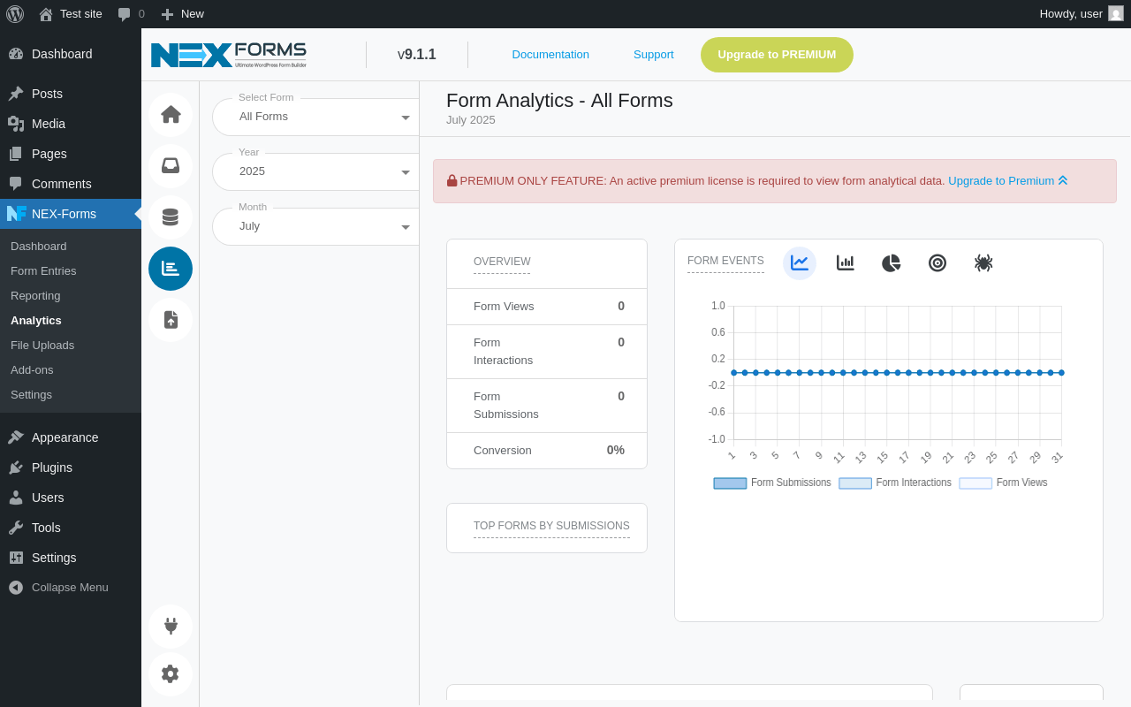Viewport: 1131px width, 707px height.
Task: Go to Reporting submenu
Action: (71, 296)
